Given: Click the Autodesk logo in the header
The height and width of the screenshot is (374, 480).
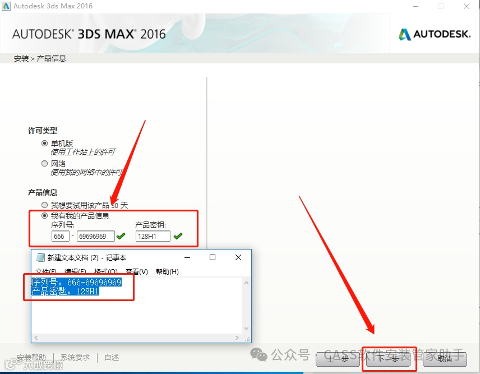Looking at the screenshot, I should pyautogui.click(x=435, y=34).
